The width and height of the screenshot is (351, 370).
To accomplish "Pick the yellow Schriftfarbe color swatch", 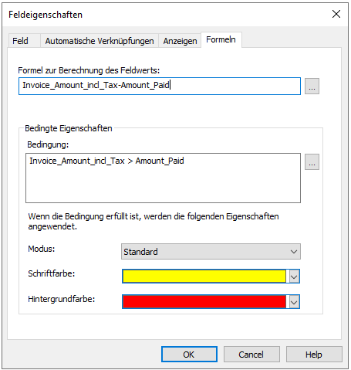I will point(204,277).
